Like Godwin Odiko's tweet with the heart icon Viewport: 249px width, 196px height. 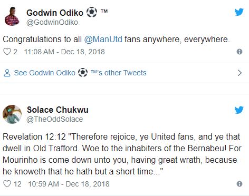7,52
